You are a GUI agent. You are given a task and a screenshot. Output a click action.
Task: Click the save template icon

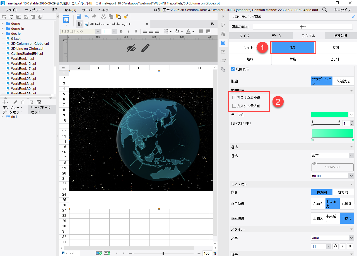click(x=79, y=16)
